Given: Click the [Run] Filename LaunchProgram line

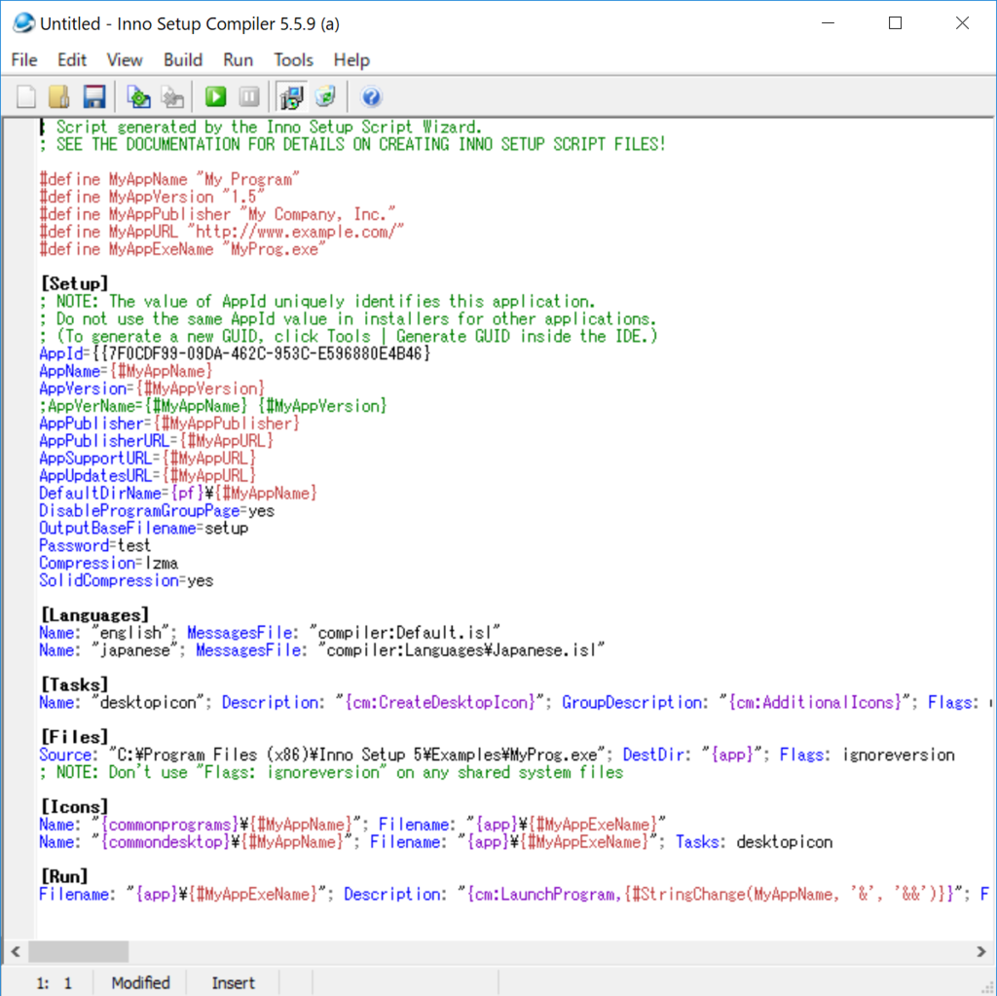Looking at the screenshot, I should [514, 894].
